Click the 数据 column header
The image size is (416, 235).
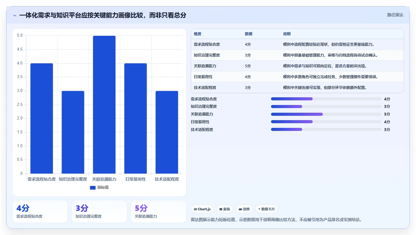click(249, 34)
